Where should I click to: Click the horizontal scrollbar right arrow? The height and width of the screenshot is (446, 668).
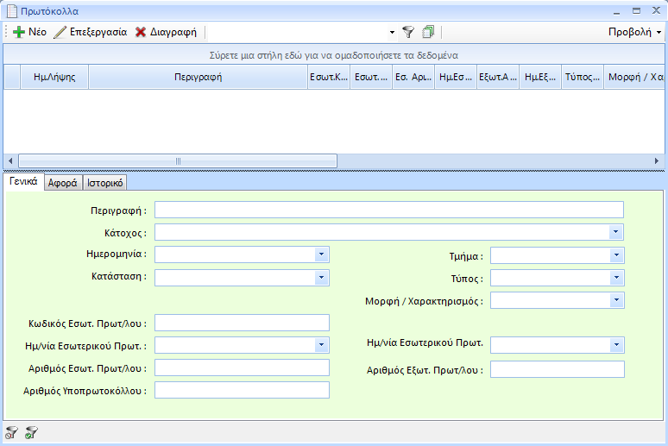657,161
